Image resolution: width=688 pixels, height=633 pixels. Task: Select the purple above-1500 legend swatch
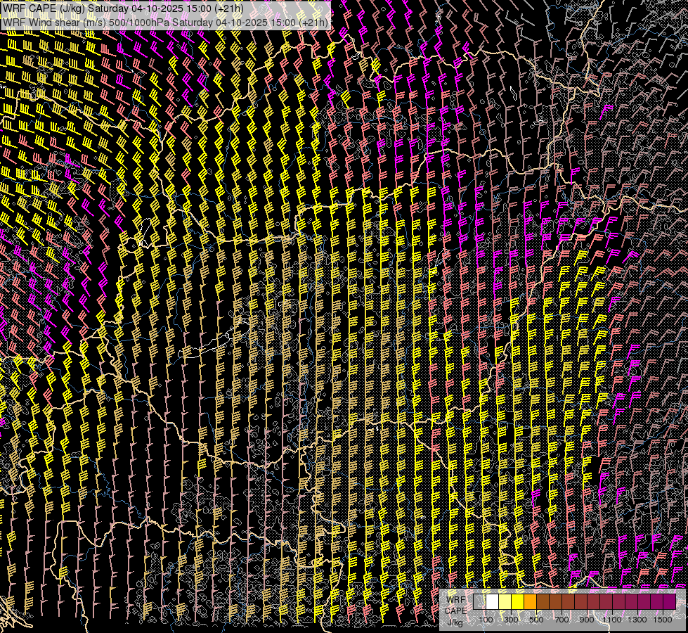tap(670, 601)
